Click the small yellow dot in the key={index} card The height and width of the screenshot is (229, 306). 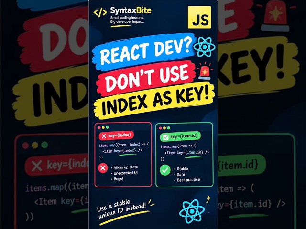pyautogui.click(x=103, y=127)
